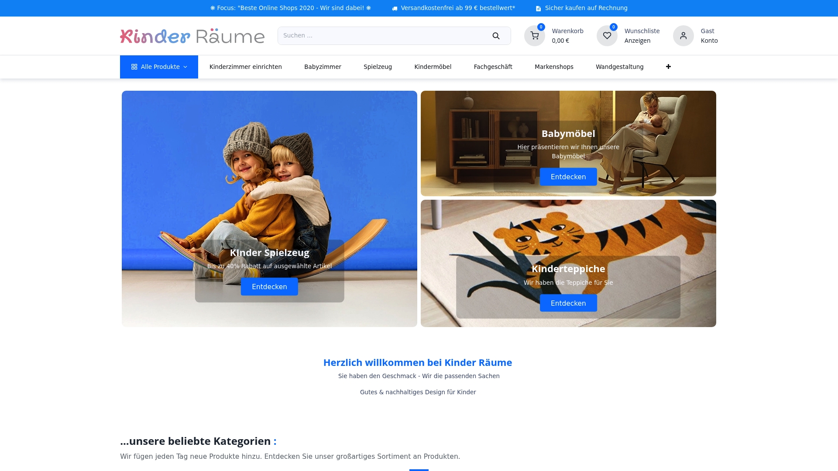Click Entdecken under Babymöbel

click(x=568, y=177)
